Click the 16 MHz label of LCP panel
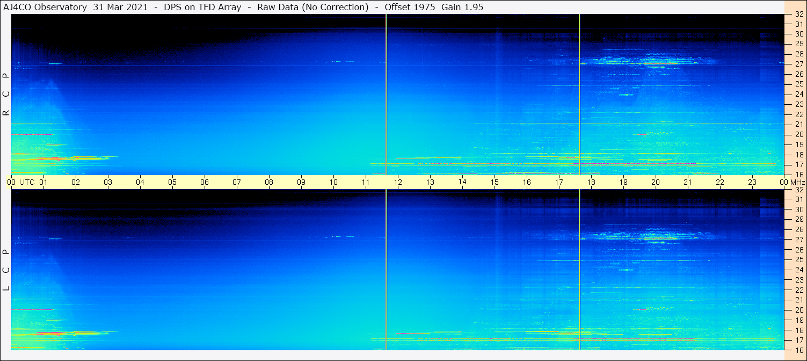 click(x=799, y=350)
